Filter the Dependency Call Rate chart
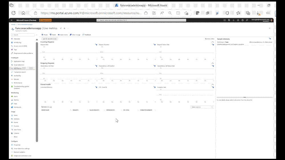Image resolution: width=285 pixels, height=160 pixels. (96, 66)
